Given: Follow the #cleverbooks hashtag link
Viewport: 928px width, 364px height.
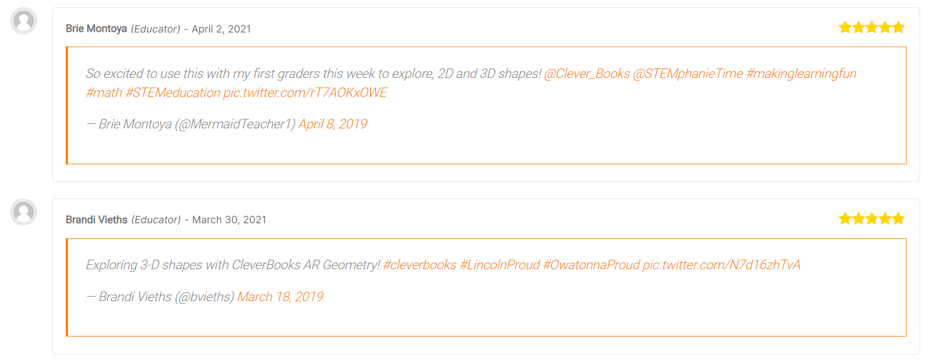Looking at the screenshot, I should 420,265.
